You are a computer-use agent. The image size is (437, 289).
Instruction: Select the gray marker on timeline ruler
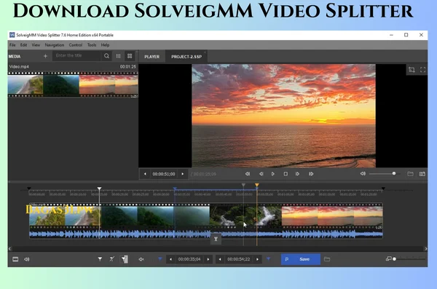243,185
